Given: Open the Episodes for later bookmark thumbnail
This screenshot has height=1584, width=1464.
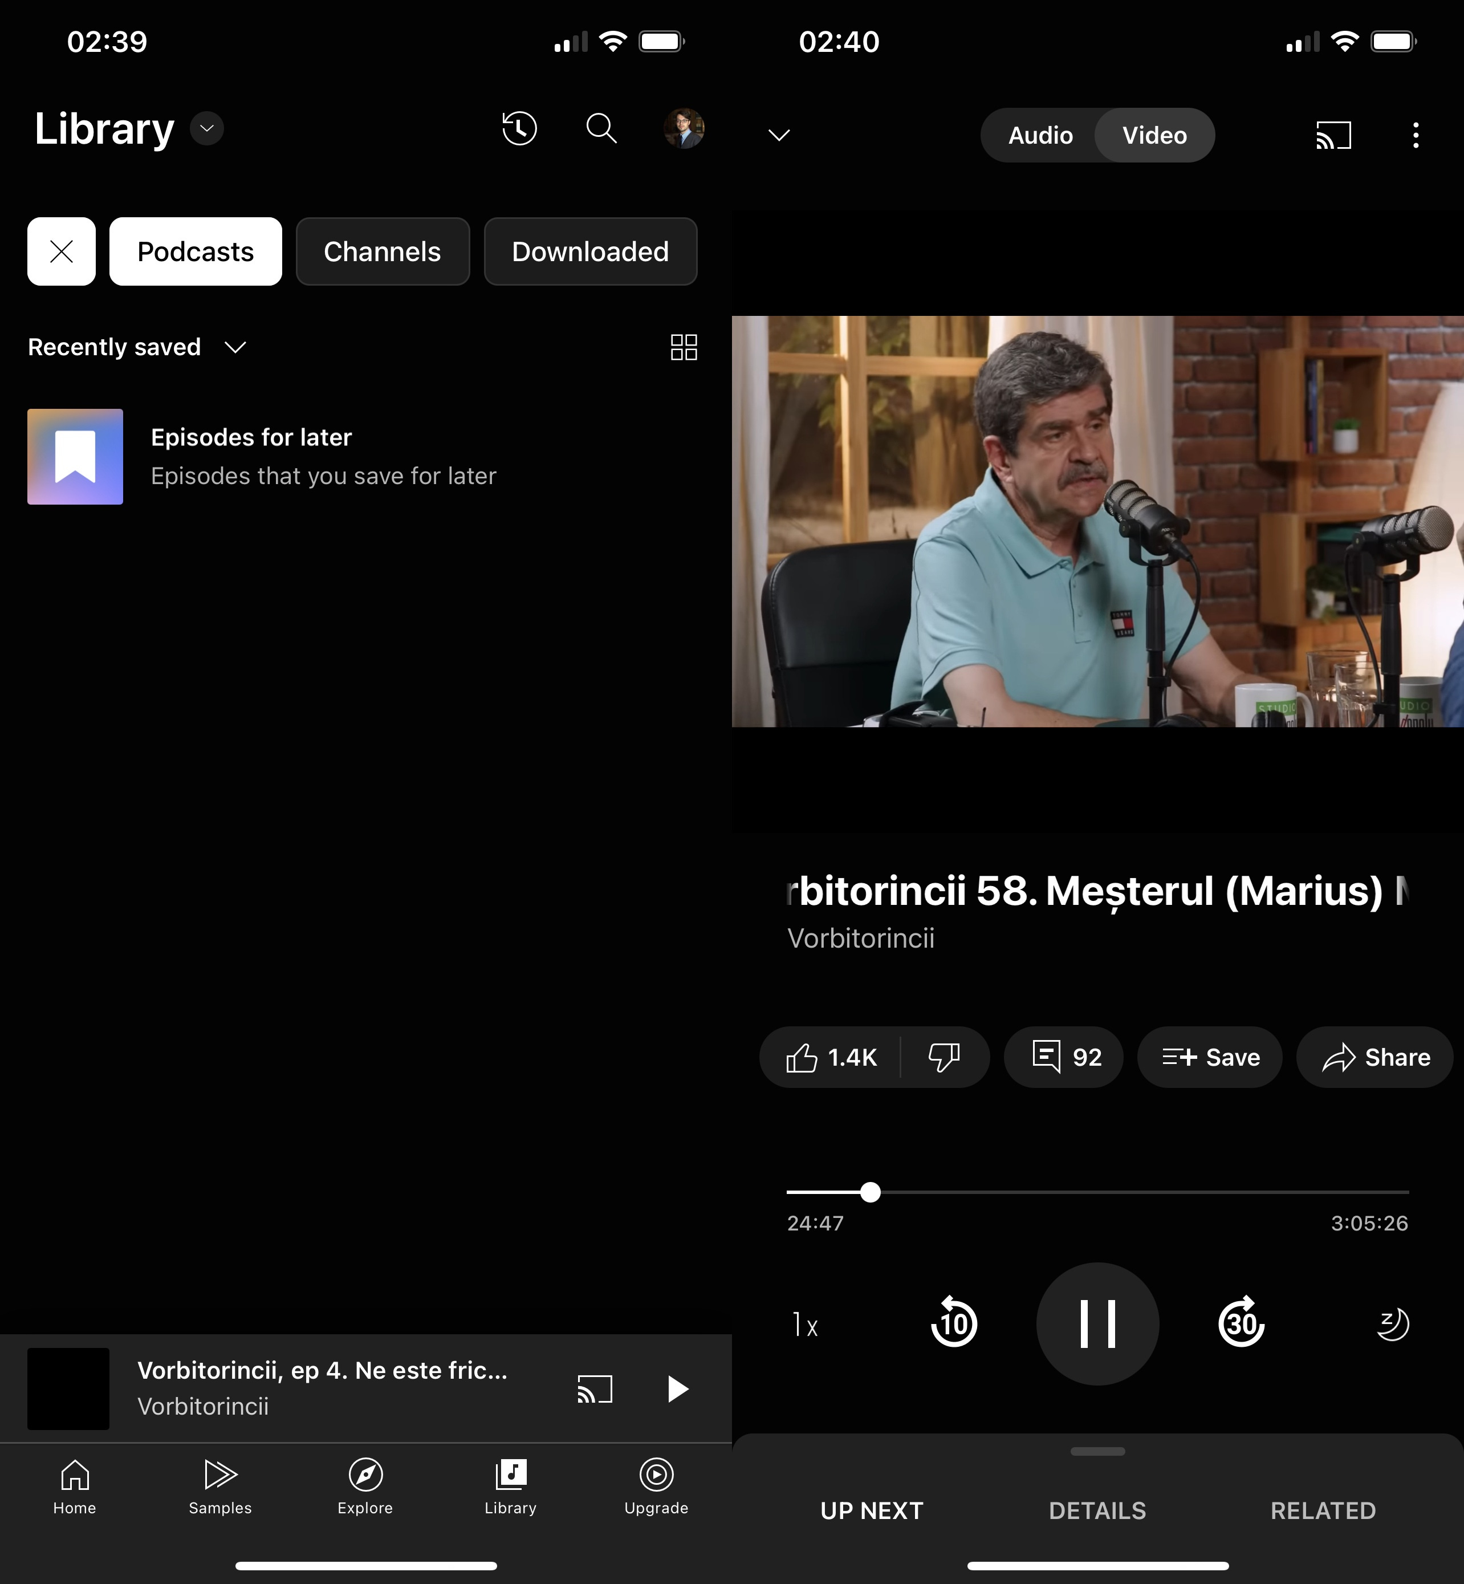Looking at the screenshot, I should [75, 456].
